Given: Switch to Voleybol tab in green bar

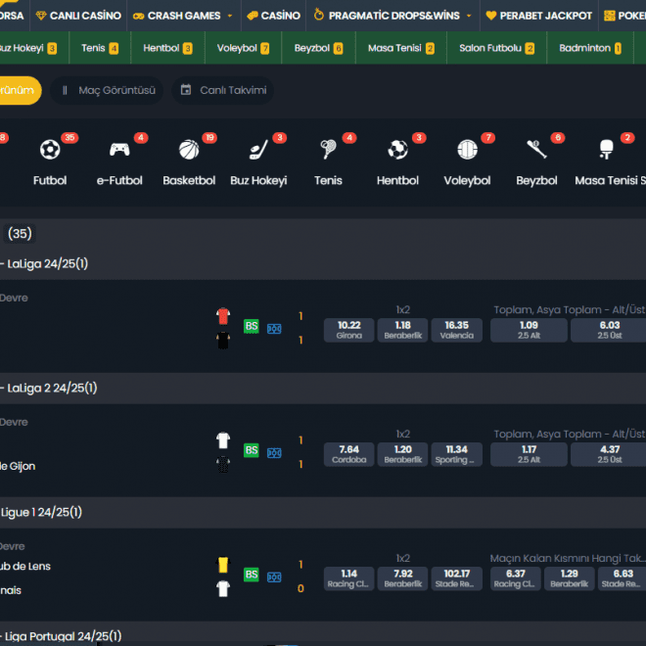Looking at the screenshot, I should (x=243, y=48).
